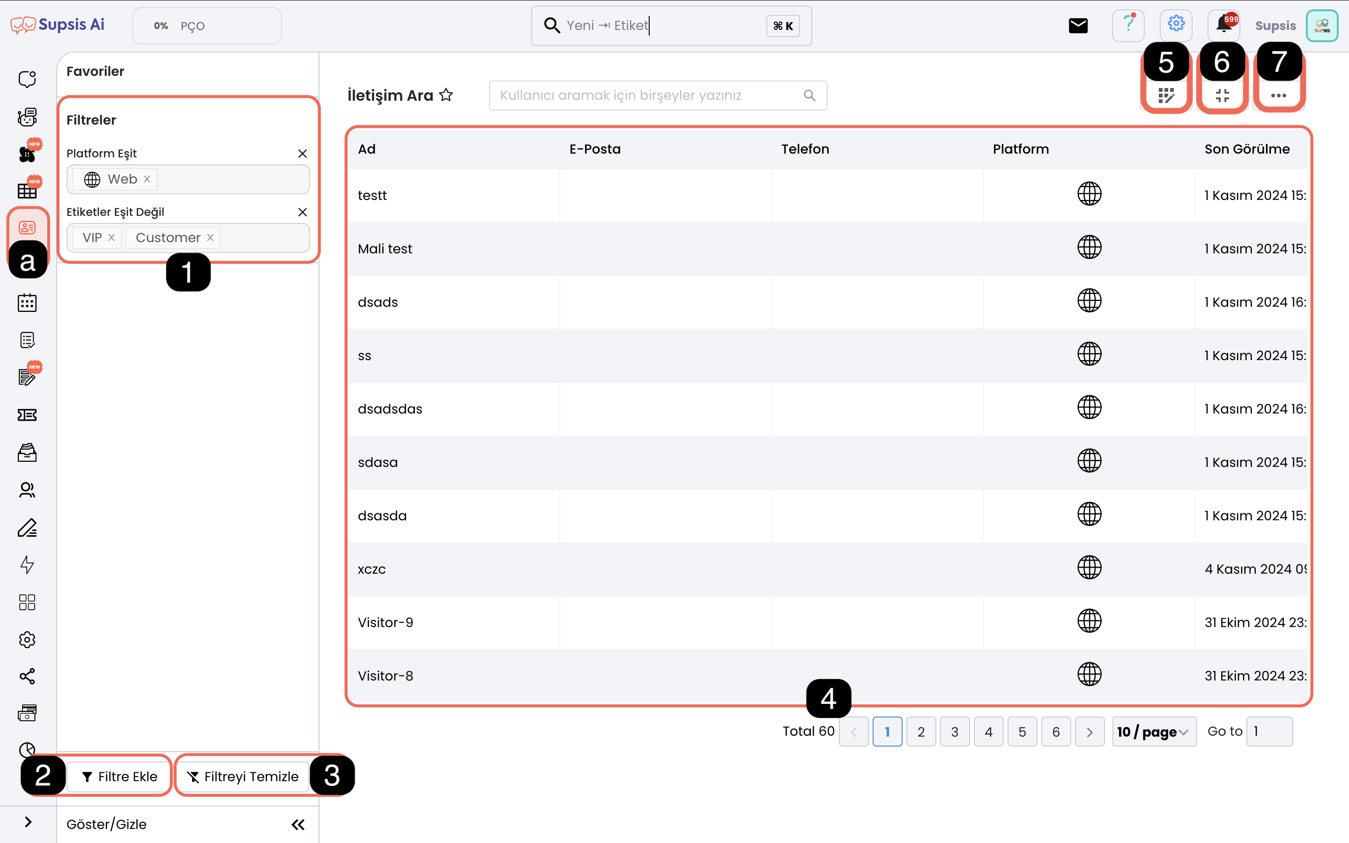Click the Filtreyi Temizle button
Image resolution: width=1349 pixels, height=843 pixels.
tap(243, 776)
